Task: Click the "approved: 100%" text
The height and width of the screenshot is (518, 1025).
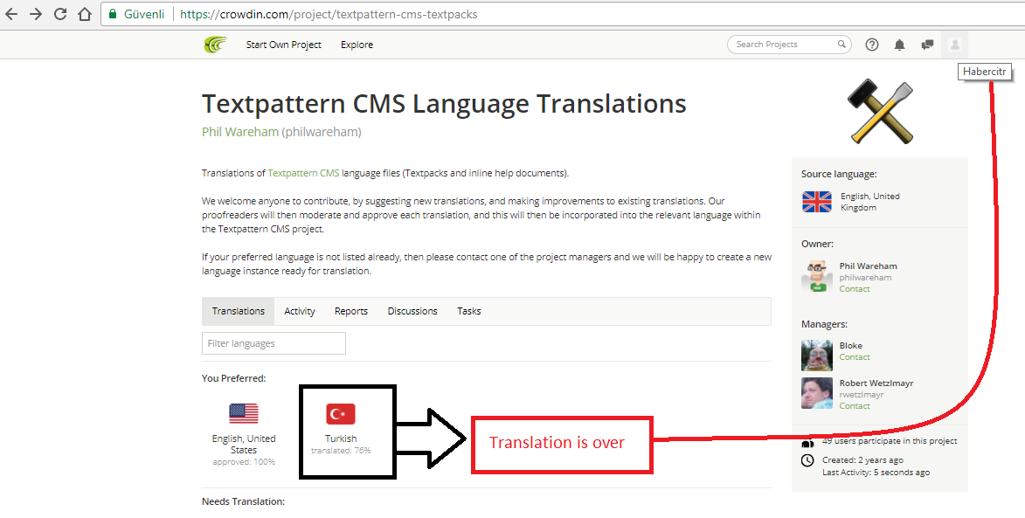Action: 244,462
